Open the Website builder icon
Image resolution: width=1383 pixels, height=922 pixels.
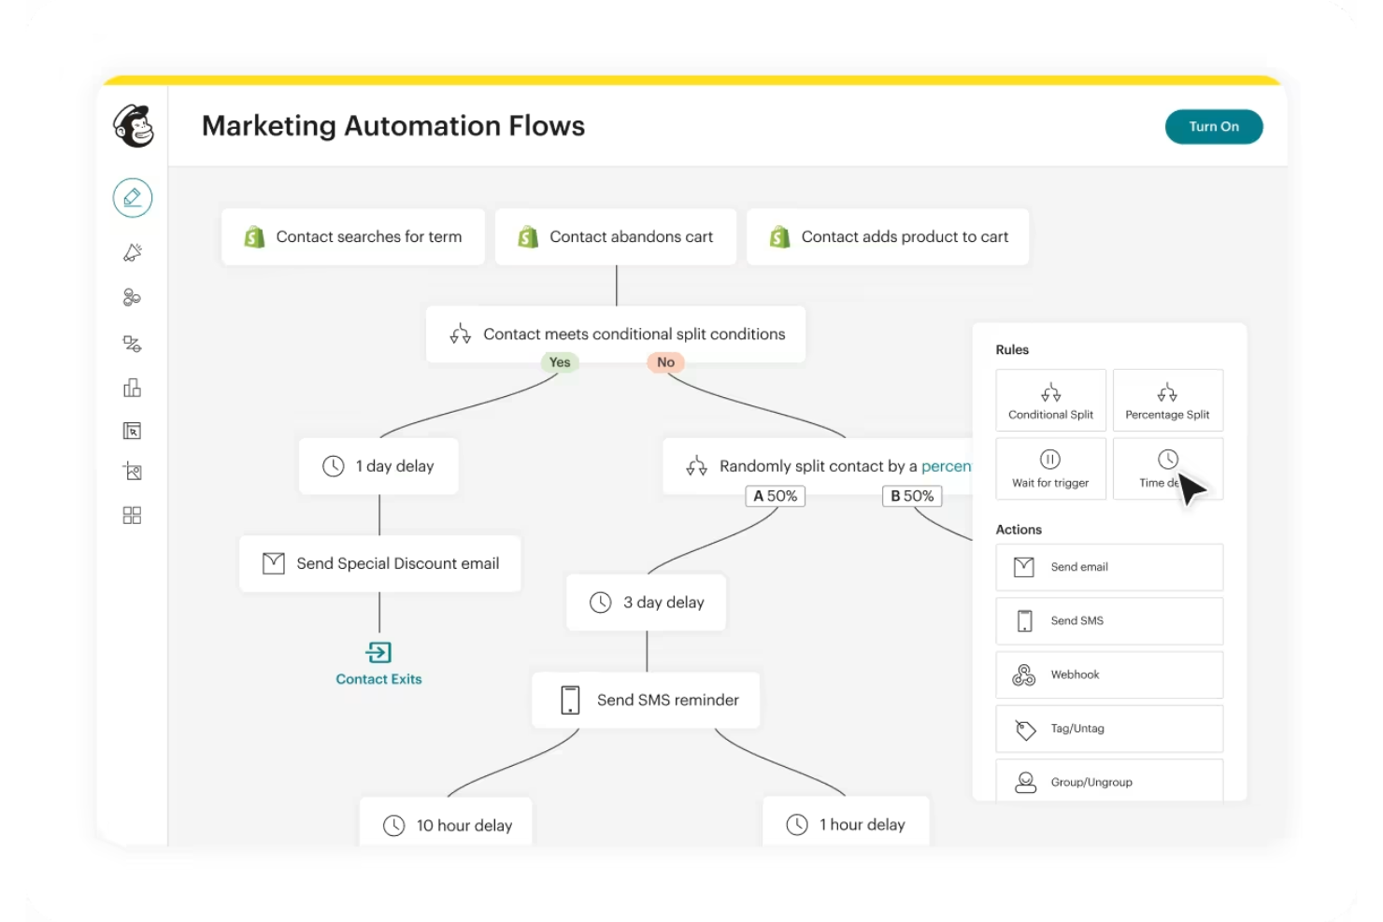[x=132, y=430]
